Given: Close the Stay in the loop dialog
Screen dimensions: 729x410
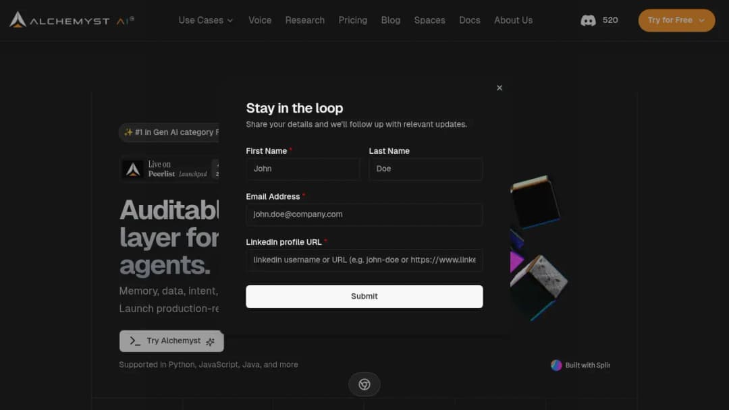Looking at the screenshot, I should click(500, 88).
